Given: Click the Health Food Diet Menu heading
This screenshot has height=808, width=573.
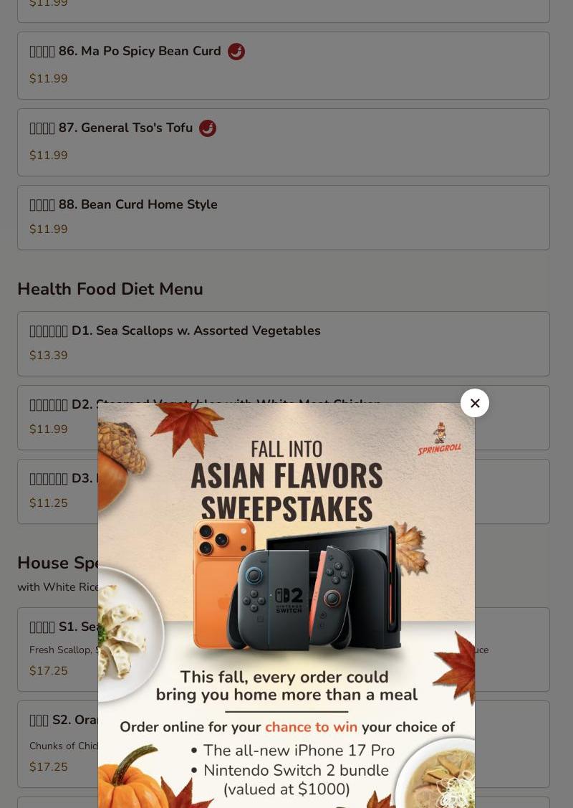Looking at the screenshot, I should pos(110,289).
